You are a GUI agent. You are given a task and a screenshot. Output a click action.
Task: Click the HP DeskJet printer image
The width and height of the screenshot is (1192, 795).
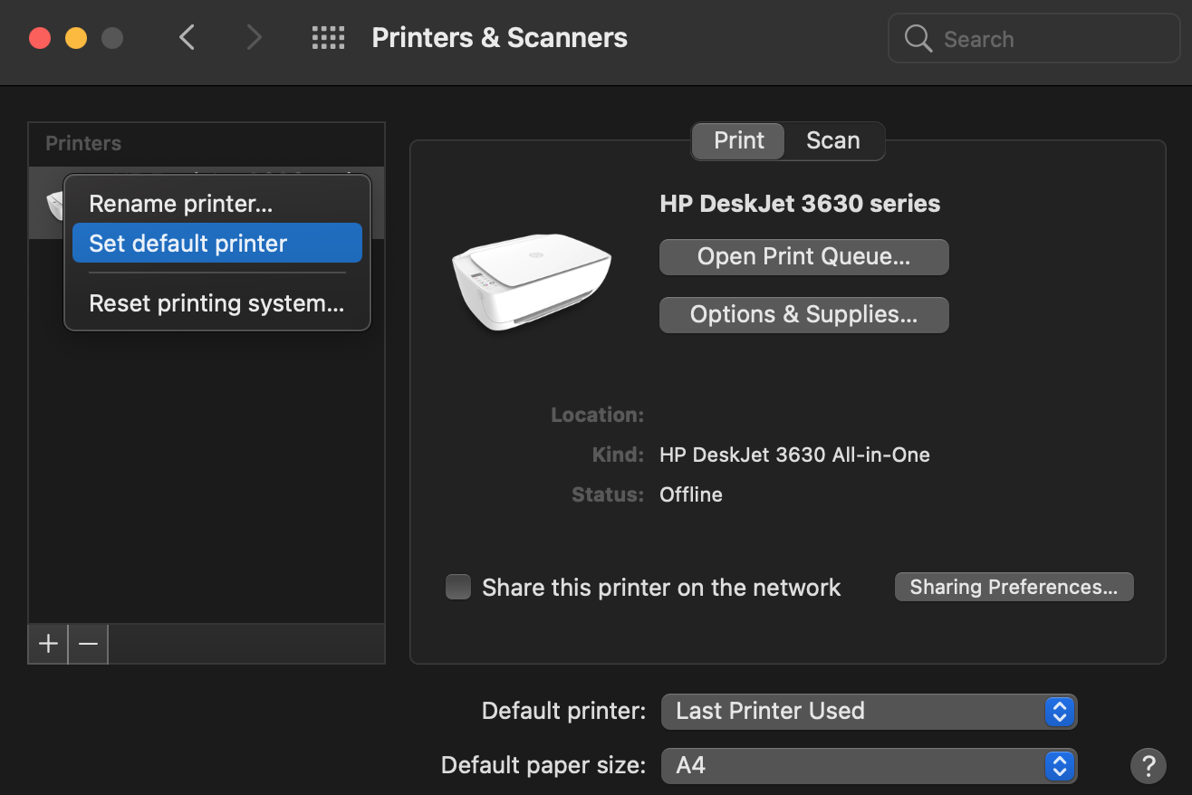(532, 282)
